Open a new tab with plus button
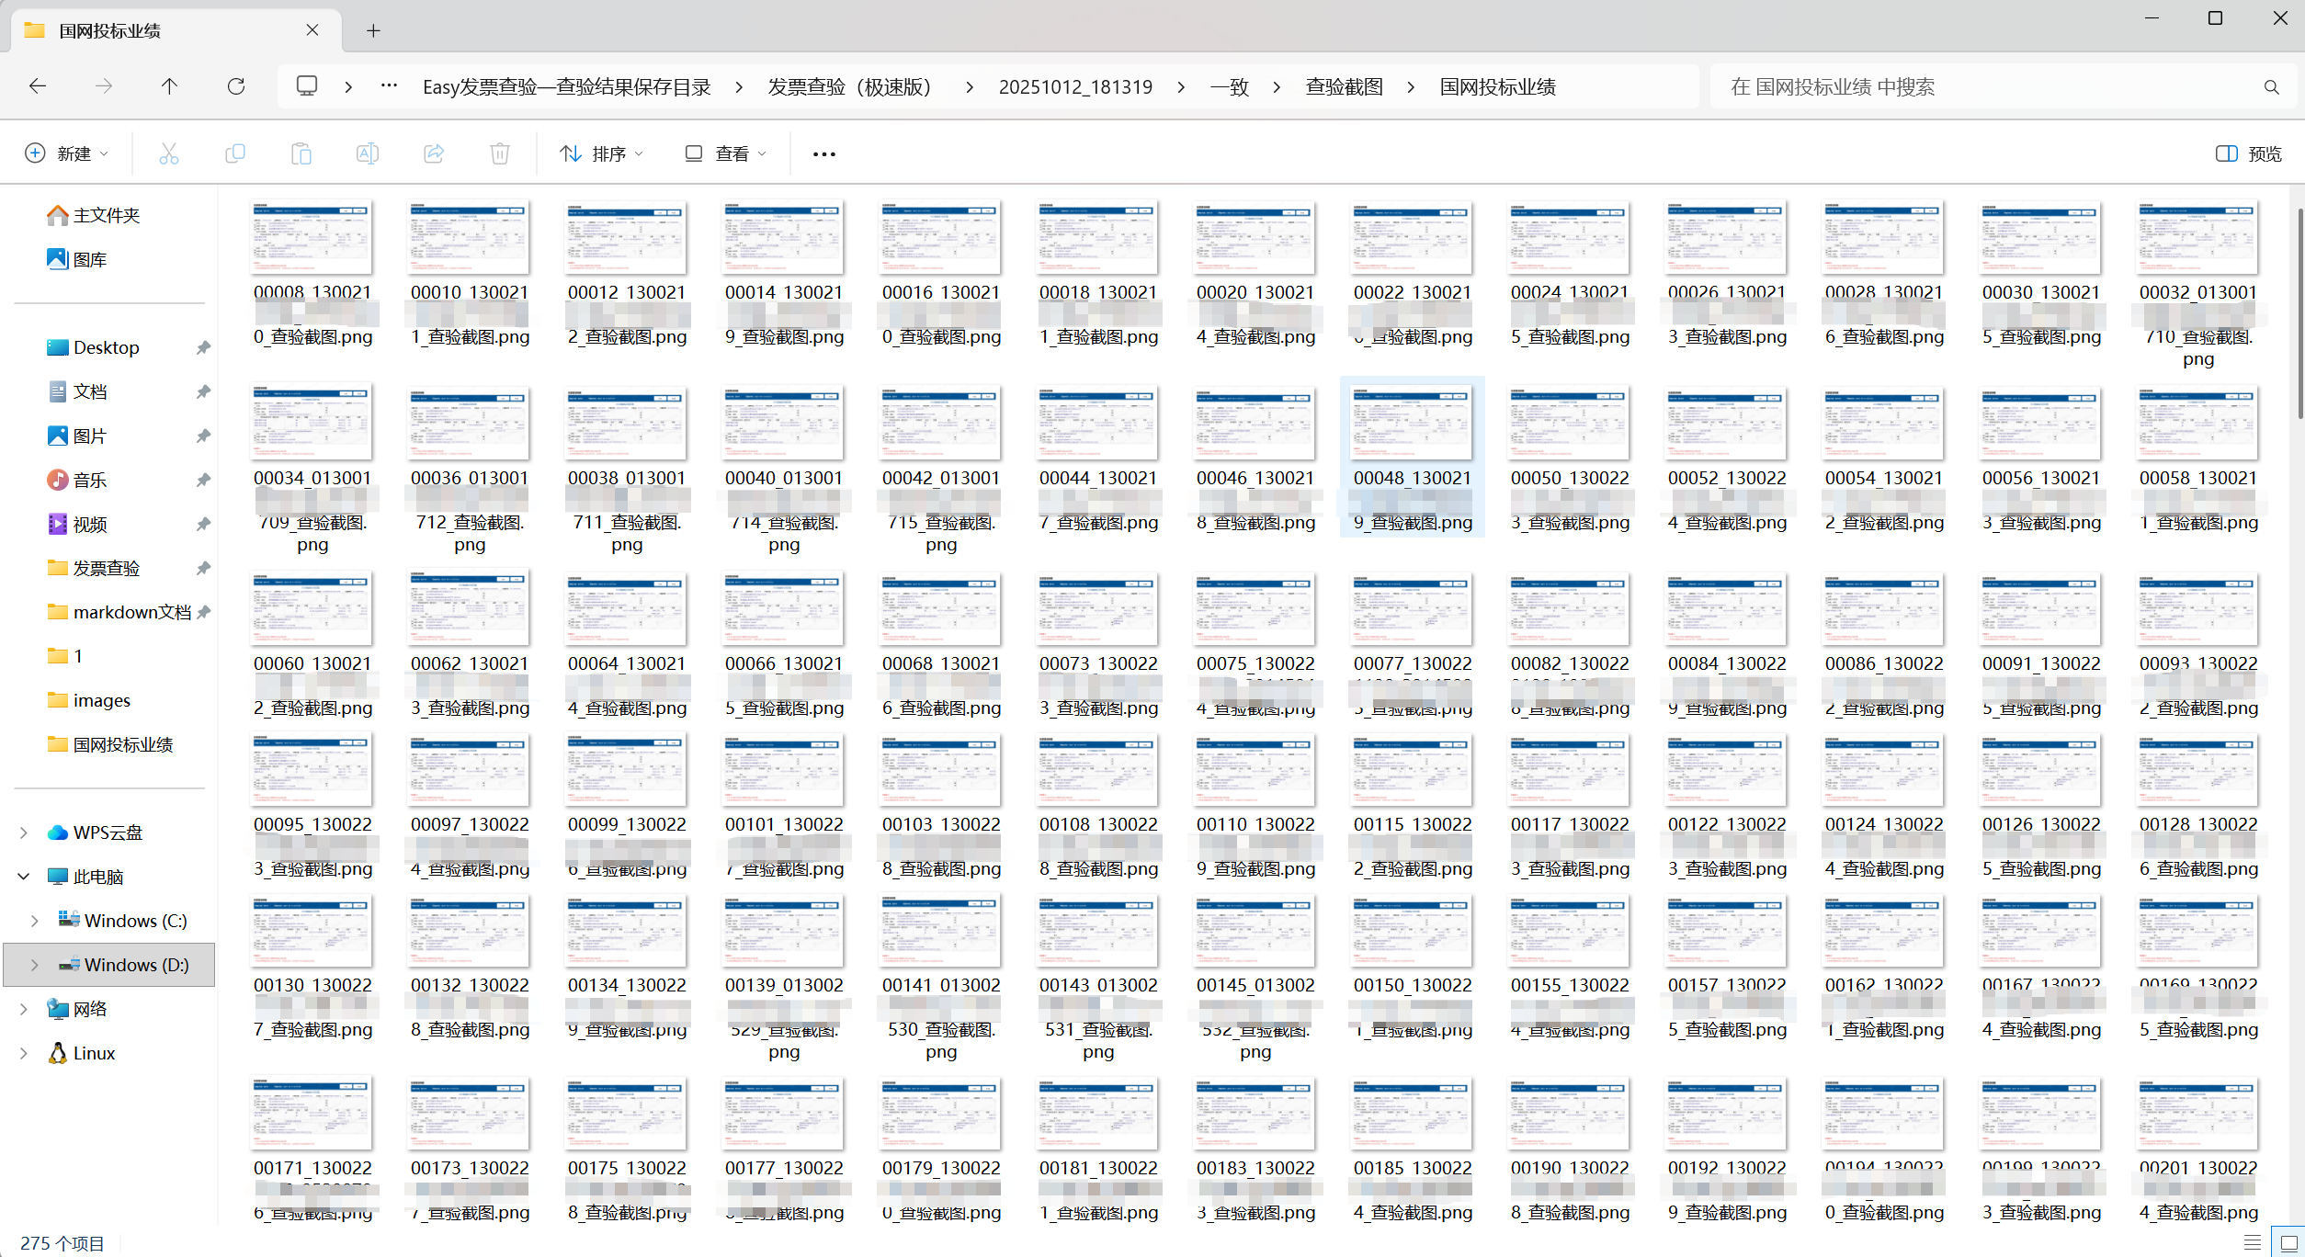 [x=373, y=30]
